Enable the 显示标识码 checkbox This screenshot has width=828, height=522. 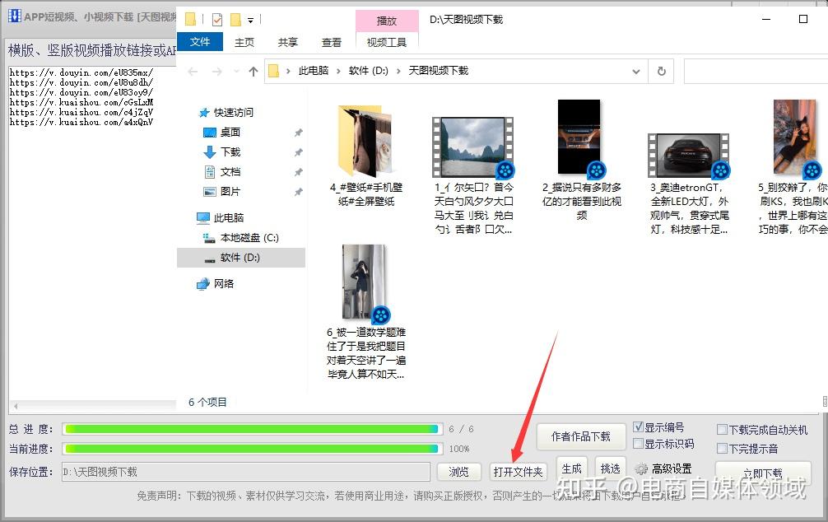639,444
